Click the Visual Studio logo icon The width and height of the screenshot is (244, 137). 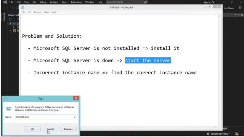pos(5,2)
